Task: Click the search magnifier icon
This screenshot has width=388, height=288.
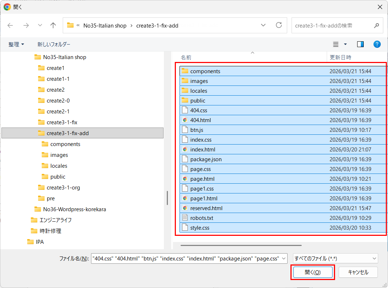Action: pyautogui.click(x=376, y=26)
